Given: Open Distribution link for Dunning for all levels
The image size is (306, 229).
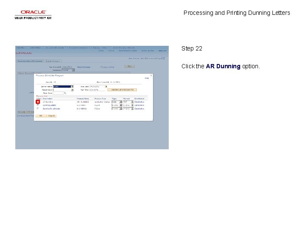Looking at the screenshot, I should tap(139, 109).
